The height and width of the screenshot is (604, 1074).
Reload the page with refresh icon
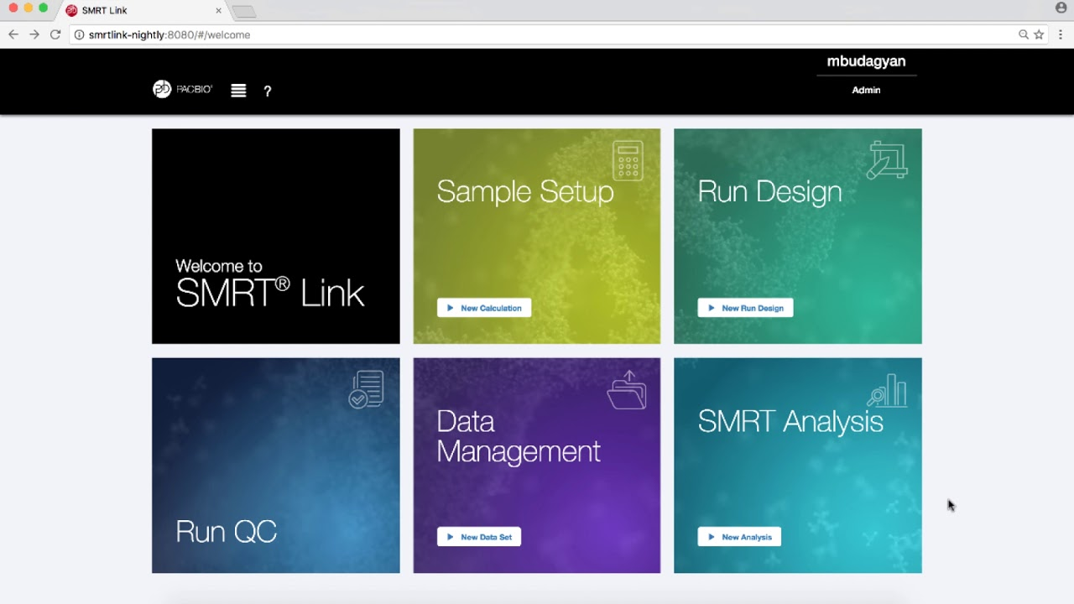[55, 34]
